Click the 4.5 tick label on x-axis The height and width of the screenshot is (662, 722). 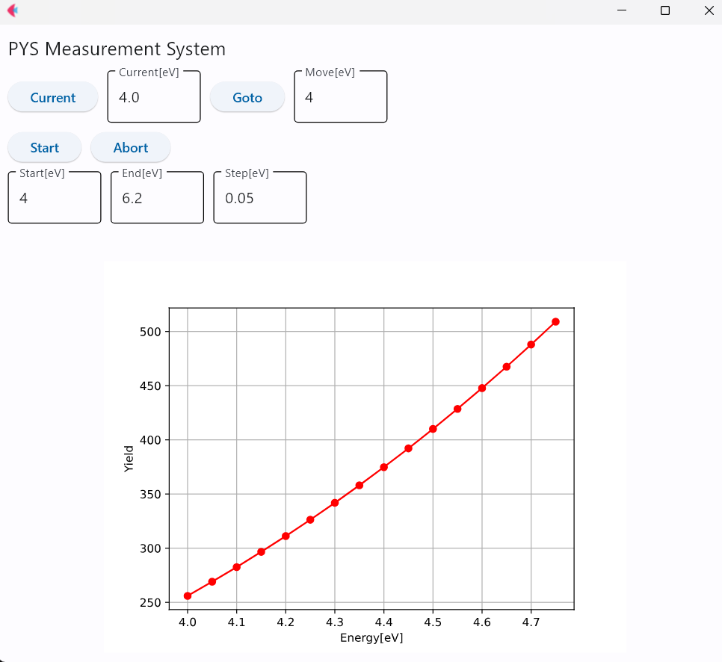(x=433, y=622)
